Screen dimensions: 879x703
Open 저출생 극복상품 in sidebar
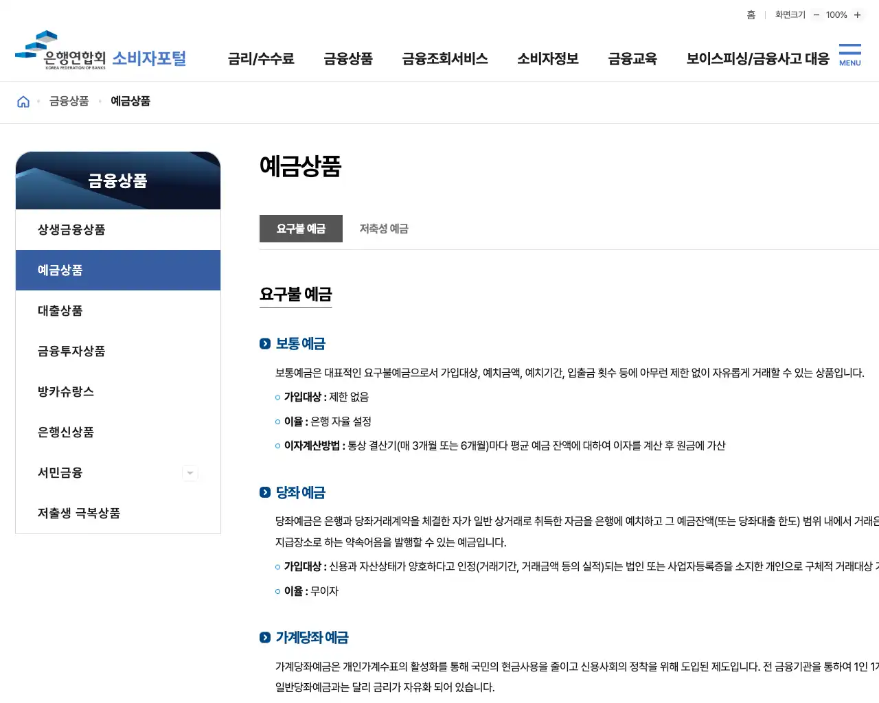(x=118, y=514)
